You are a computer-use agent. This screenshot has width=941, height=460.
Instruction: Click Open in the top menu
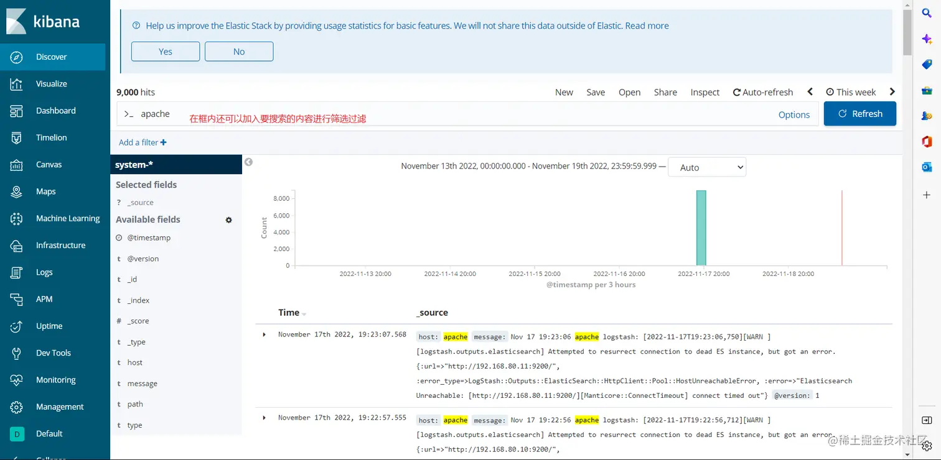click(629, 92)
